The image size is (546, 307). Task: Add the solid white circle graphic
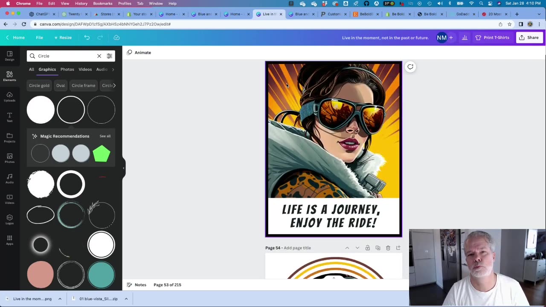tap(41, 110)
